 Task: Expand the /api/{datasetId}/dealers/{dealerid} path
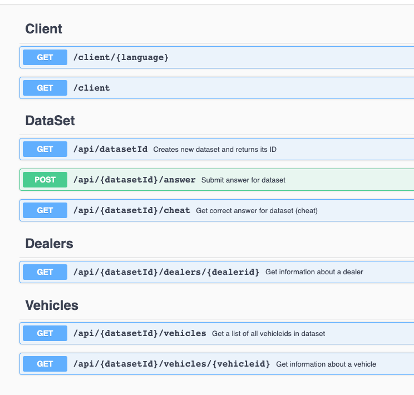(166, 272)
